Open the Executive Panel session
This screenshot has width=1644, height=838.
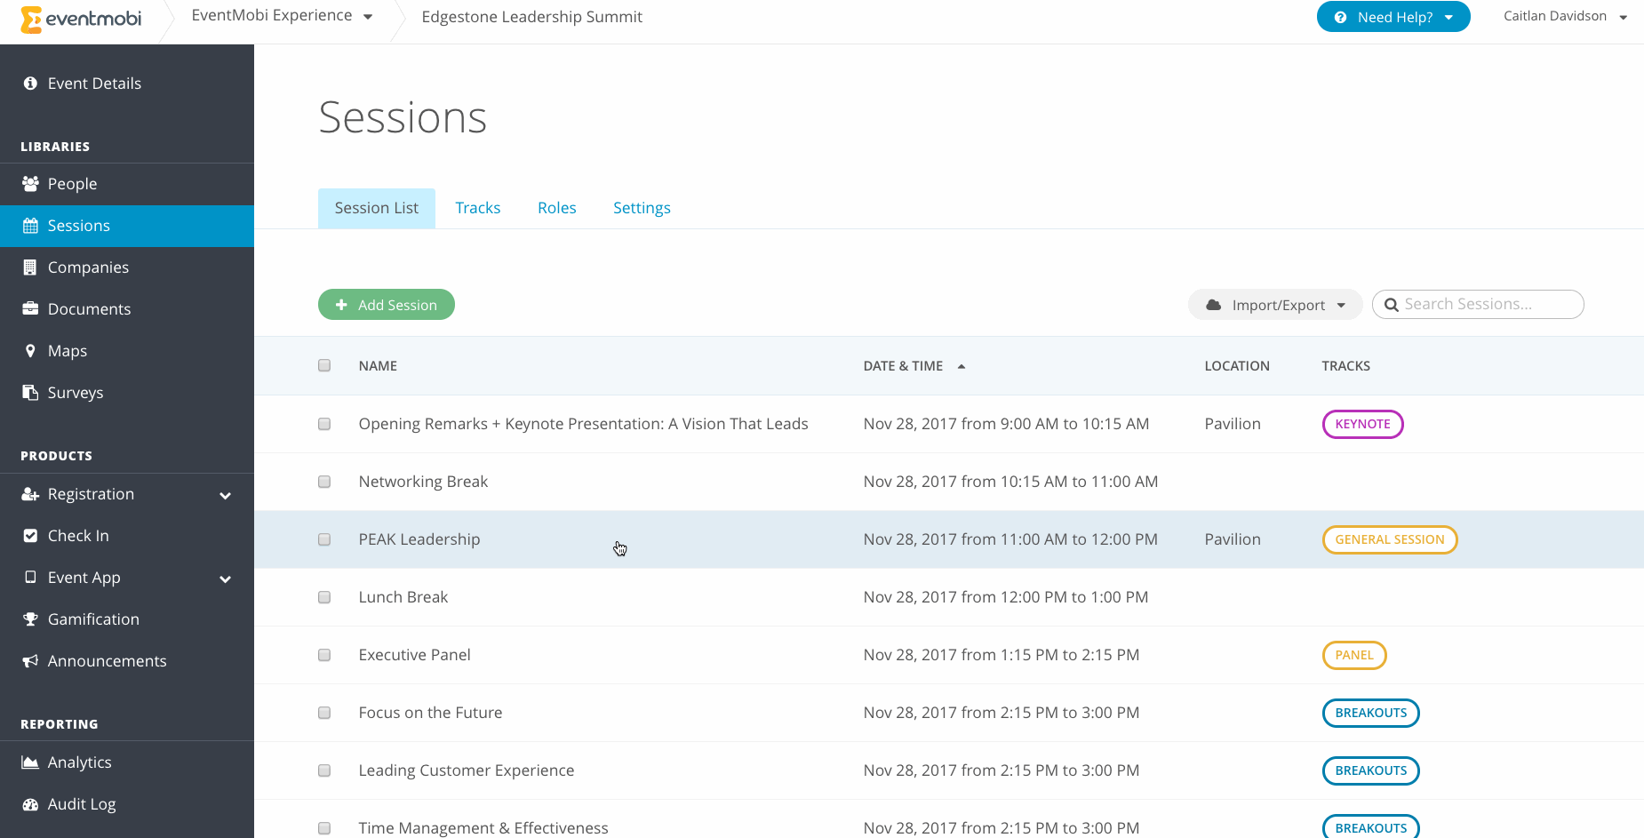point(414,655)
